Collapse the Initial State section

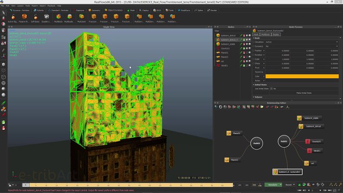(x=253, y=85)
